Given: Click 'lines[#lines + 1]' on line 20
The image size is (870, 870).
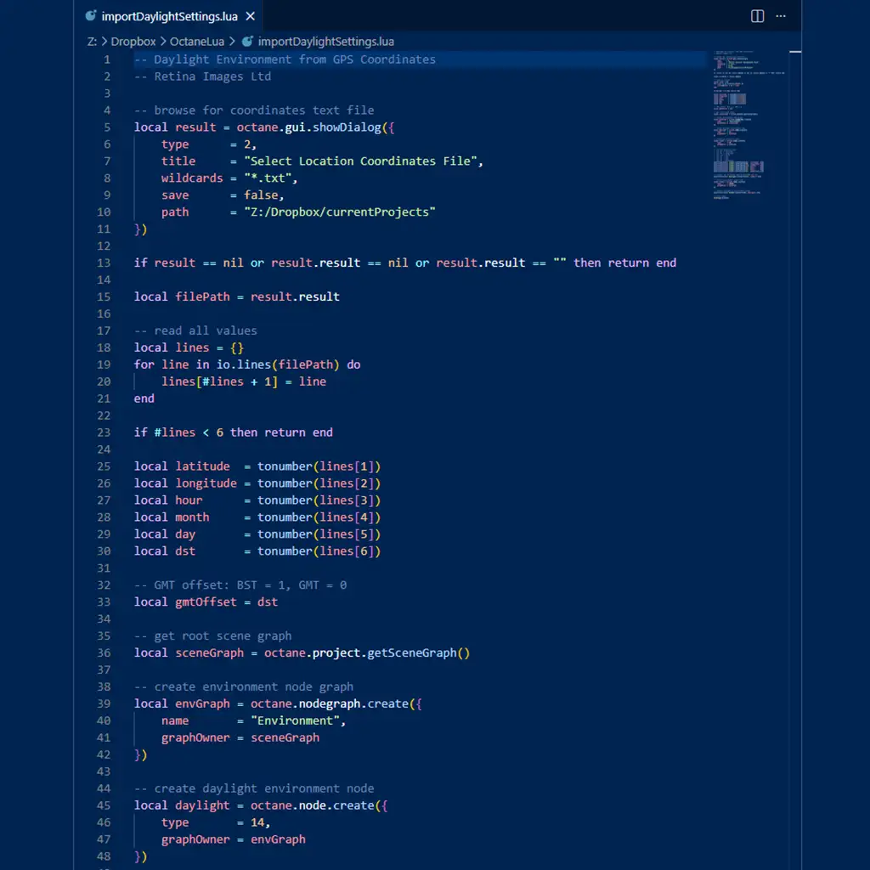Looking at the screenshot, I should (x=219, y=381).
